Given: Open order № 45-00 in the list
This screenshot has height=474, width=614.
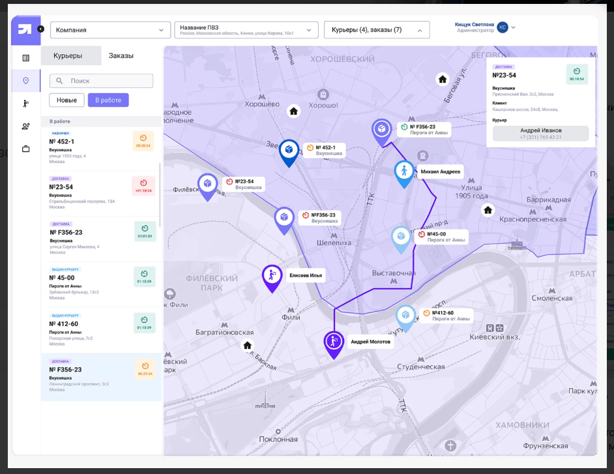Looking at the screenshot, I should 101,284.
